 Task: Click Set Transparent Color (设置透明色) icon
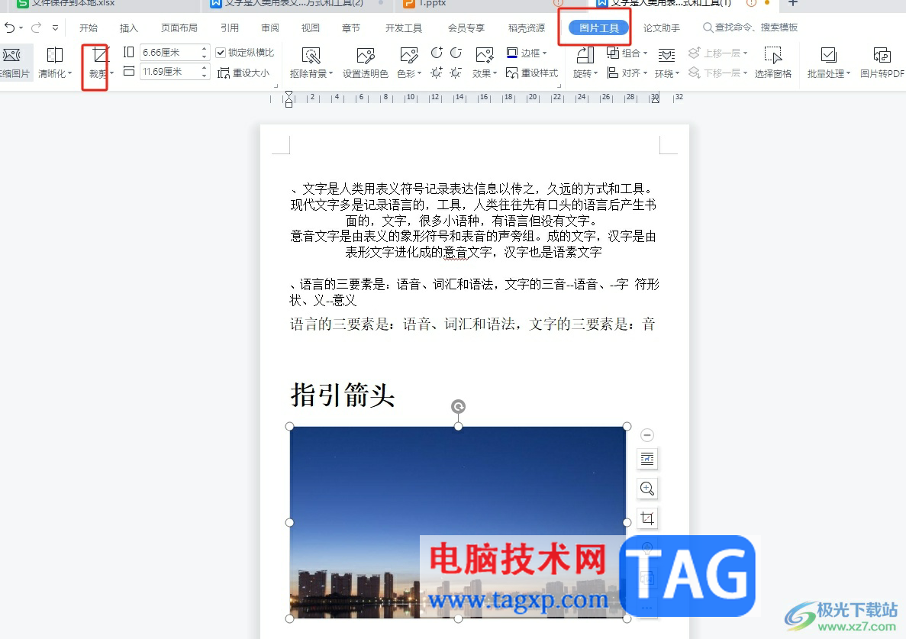(365, 56)
